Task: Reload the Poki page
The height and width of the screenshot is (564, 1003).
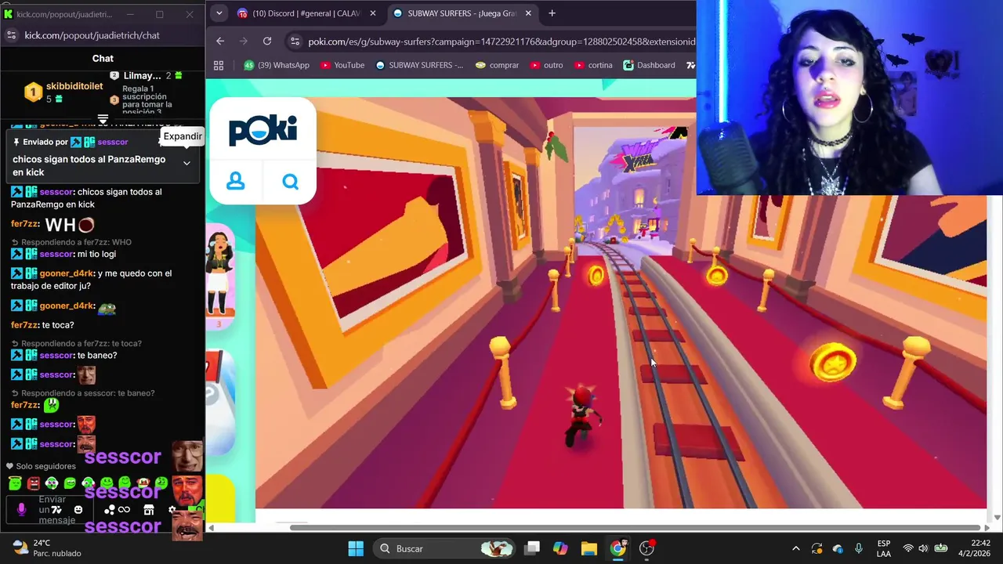Action: coord(267,42)
